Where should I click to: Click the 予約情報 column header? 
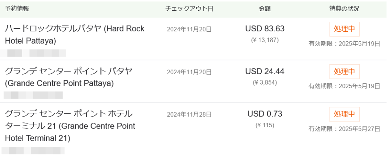point(17,8)
